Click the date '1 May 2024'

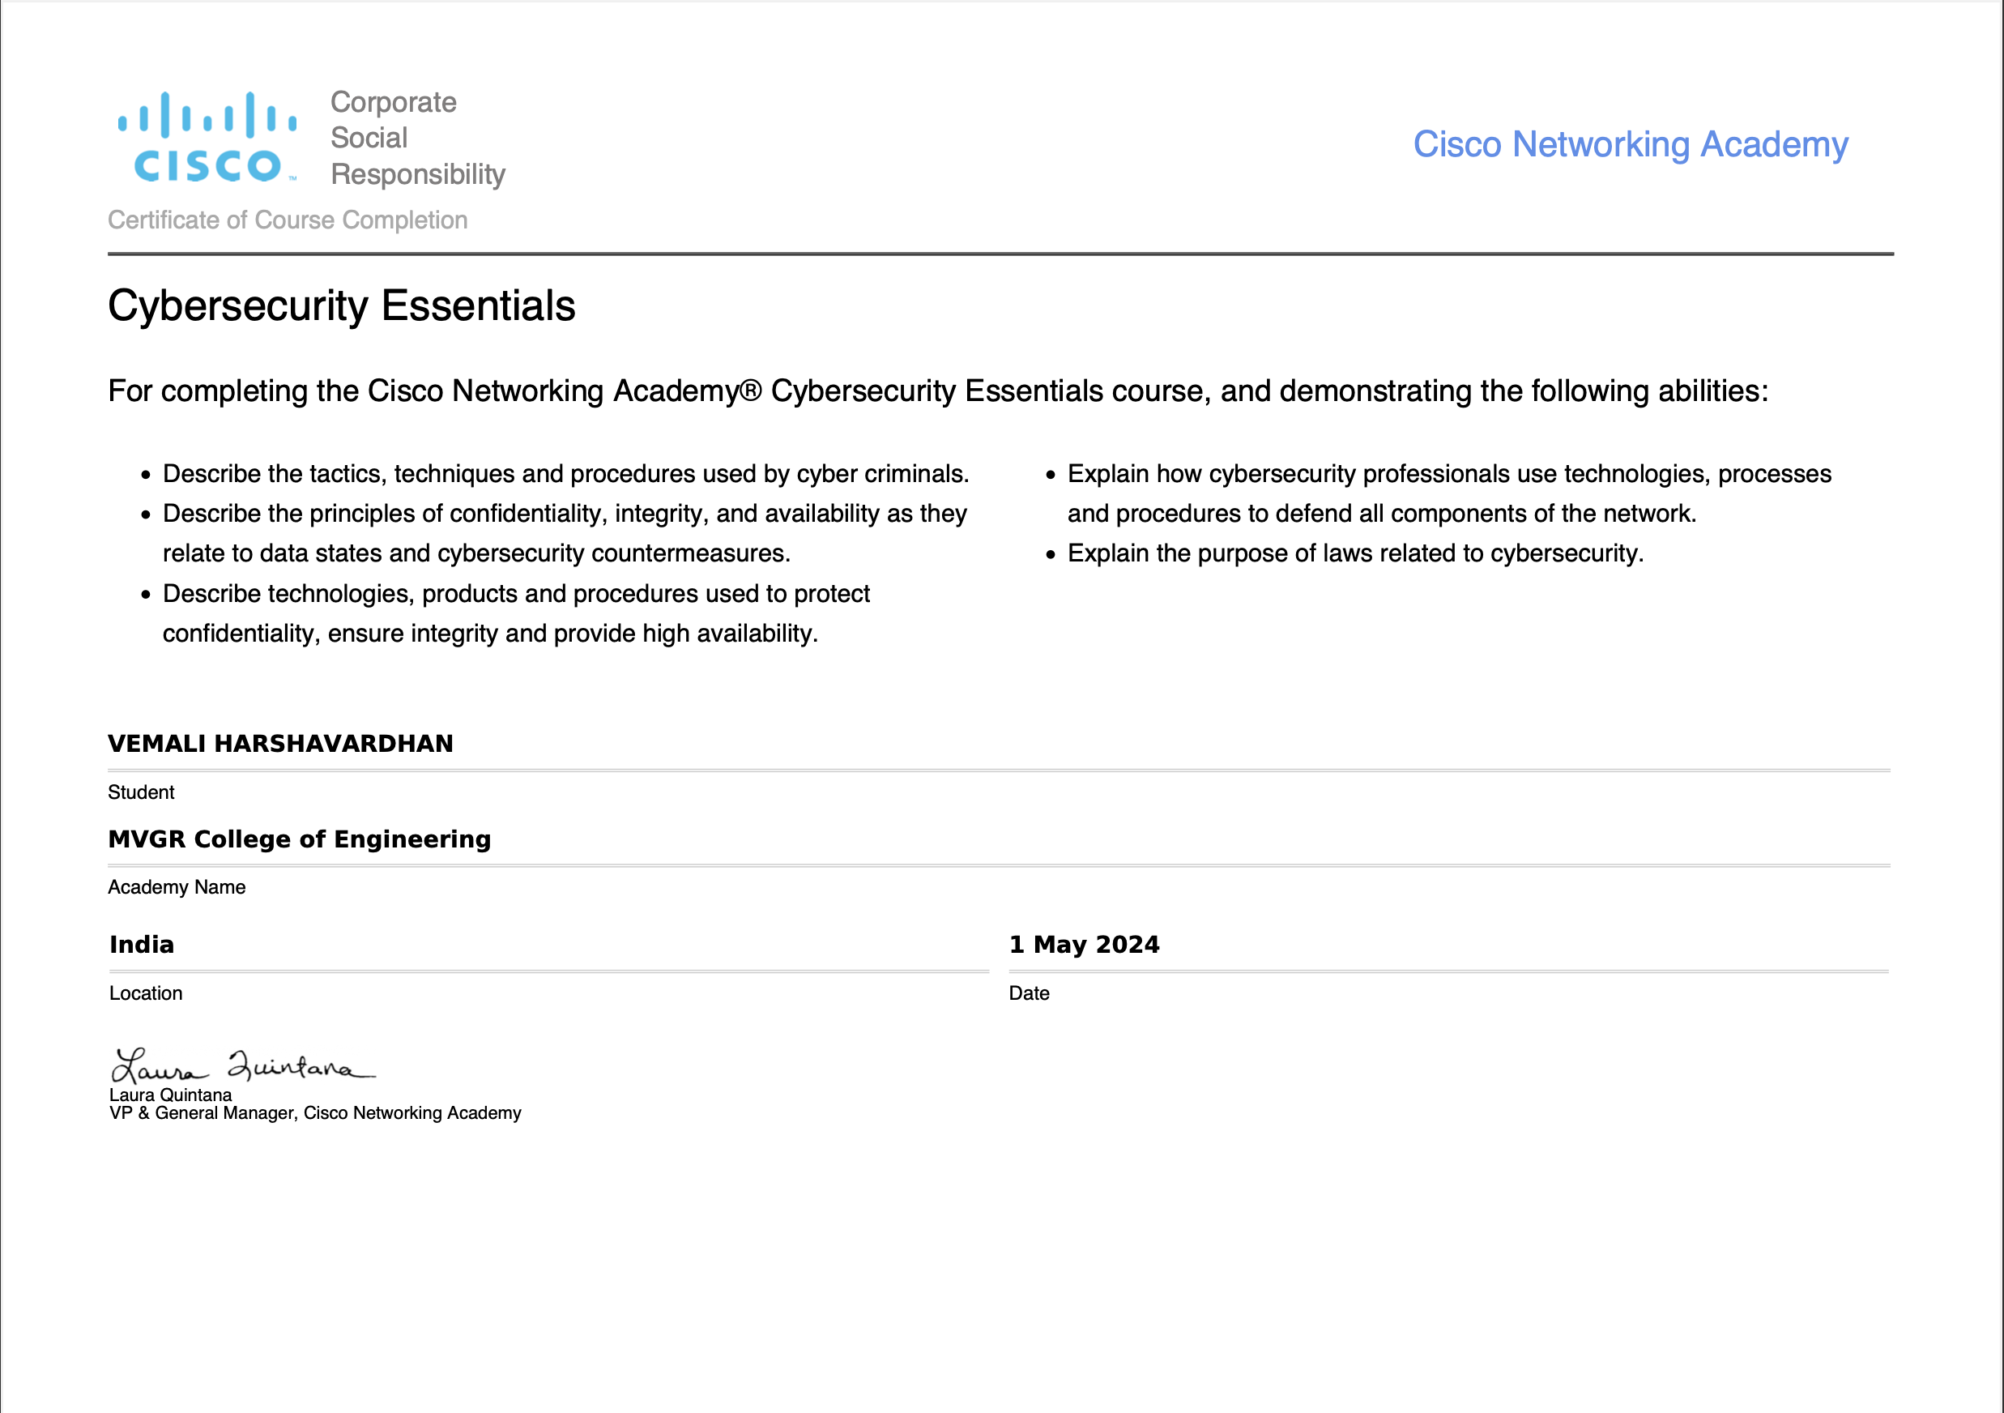coord(1084,945)
